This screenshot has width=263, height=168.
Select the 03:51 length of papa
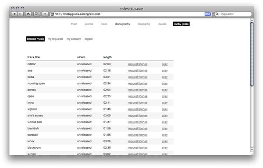107,77
